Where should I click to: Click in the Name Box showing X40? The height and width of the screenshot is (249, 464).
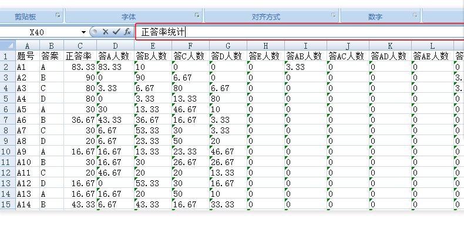coord(41,32)
